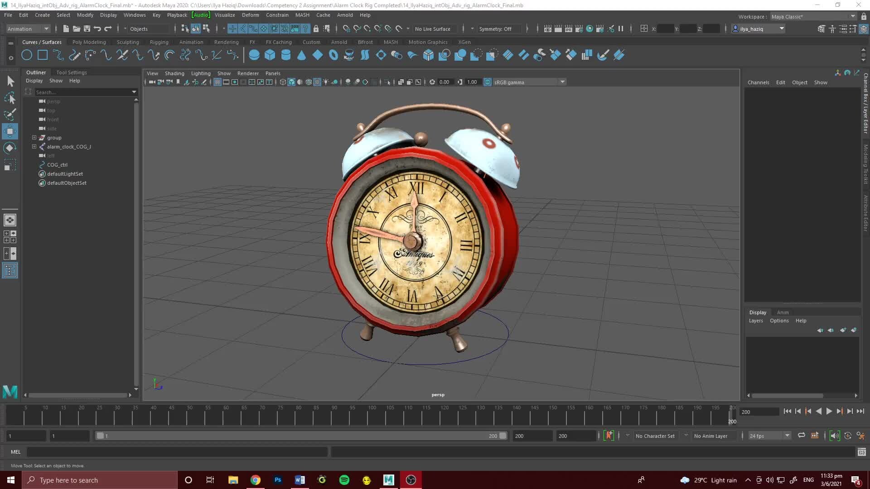Select COG_ctrl in the Outliner
The height and width of the screenshot is (489, 870).
[57, 165]
